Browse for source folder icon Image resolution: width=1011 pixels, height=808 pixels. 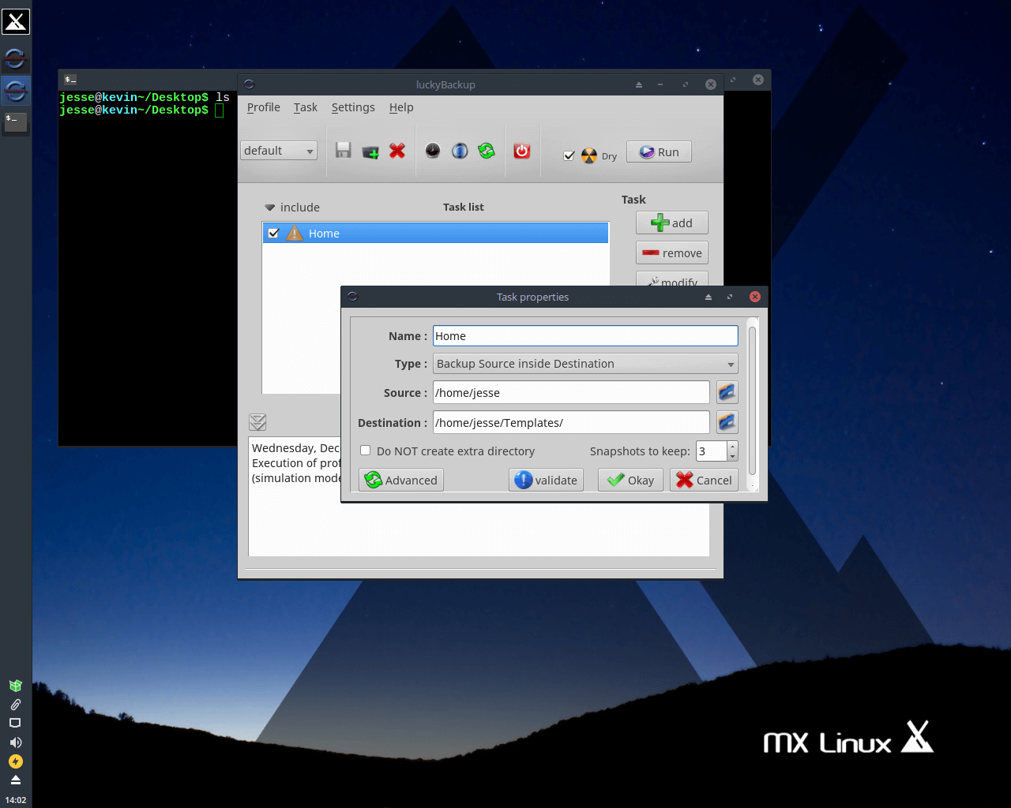[x=727, y=392]
